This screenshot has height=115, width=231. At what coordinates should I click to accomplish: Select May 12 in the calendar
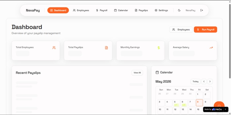pos(176,110)
